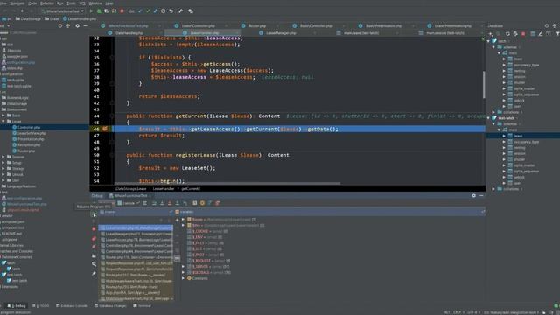Screen dimensions: 560x315
Task: Expand the $_SERVER variable node
Action: click(183, 266)
